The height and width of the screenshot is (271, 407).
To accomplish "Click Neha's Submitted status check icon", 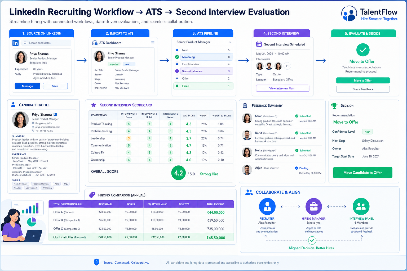I will [x=297, y=150].
